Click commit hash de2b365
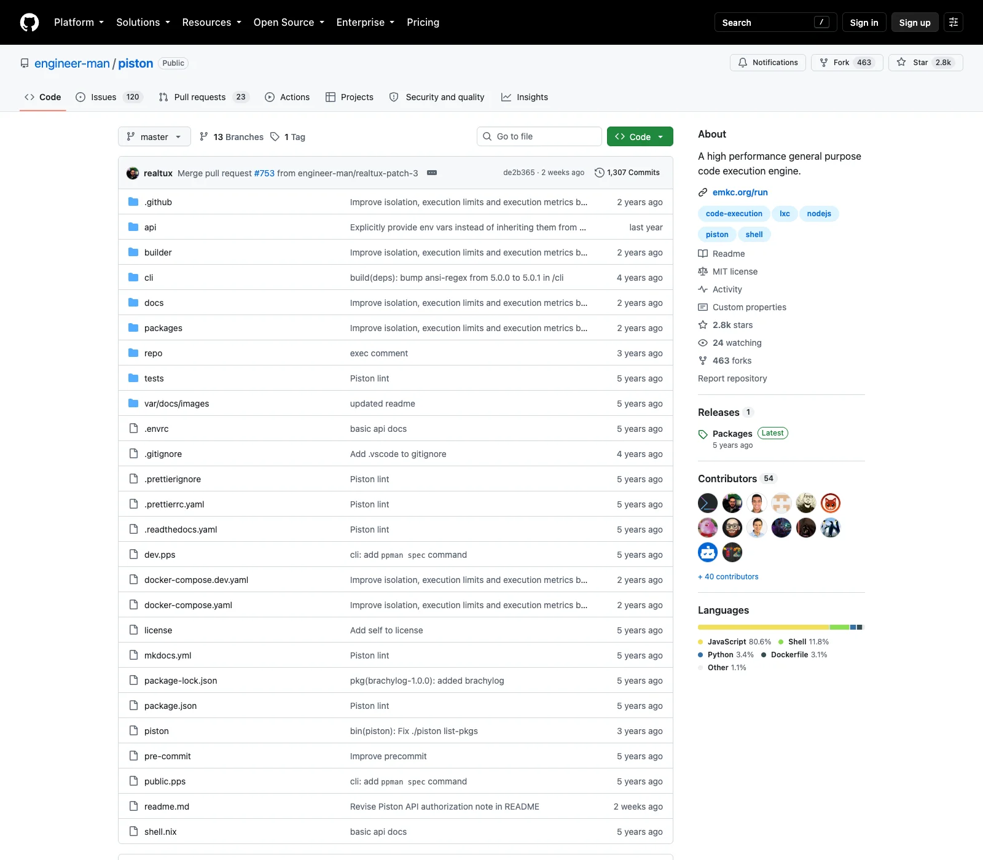 tap(519, 173)
